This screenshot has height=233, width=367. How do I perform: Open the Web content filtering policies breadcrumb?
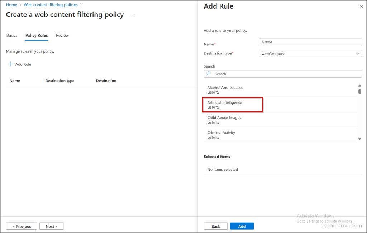click(x=51, y=5)
